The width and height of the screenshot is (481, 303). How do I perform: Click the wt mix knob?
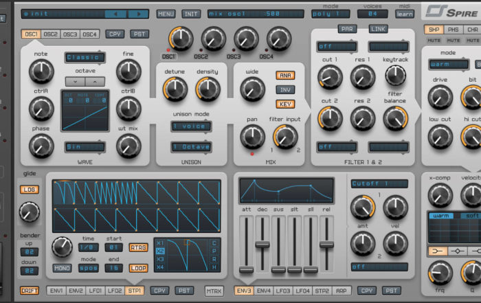coord(128,146)
